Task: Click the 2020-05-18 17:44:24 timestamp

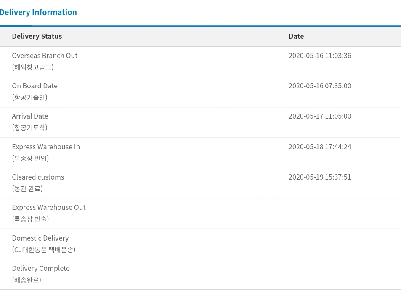Action: pyautogui.click(x=320, y=147)
